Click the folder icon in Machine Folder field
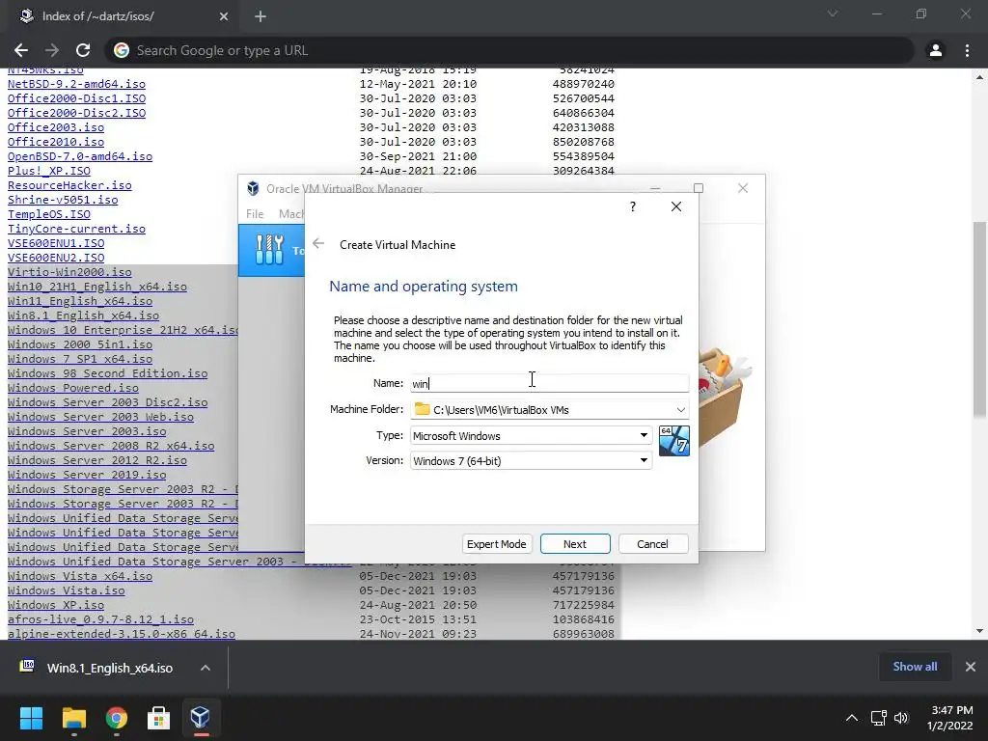The width and height of the screenshot is (988, 741). tap(423, 409)
